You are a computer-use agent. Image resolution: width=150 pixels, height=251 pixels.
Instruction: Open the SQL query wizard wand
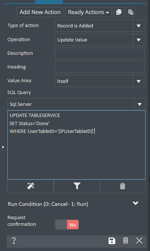pos(31,186)
